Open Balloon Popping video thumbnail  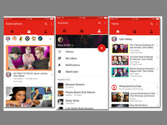coord(120,72)
